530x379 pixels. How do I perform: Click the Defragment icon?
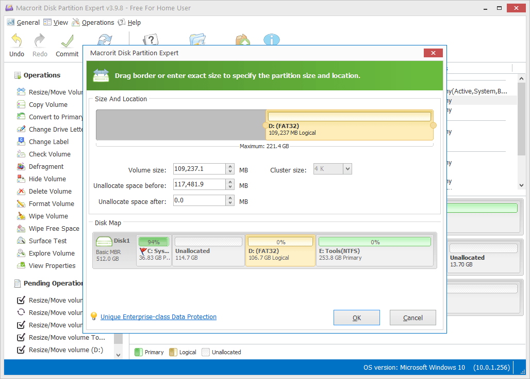click(21, 166)
